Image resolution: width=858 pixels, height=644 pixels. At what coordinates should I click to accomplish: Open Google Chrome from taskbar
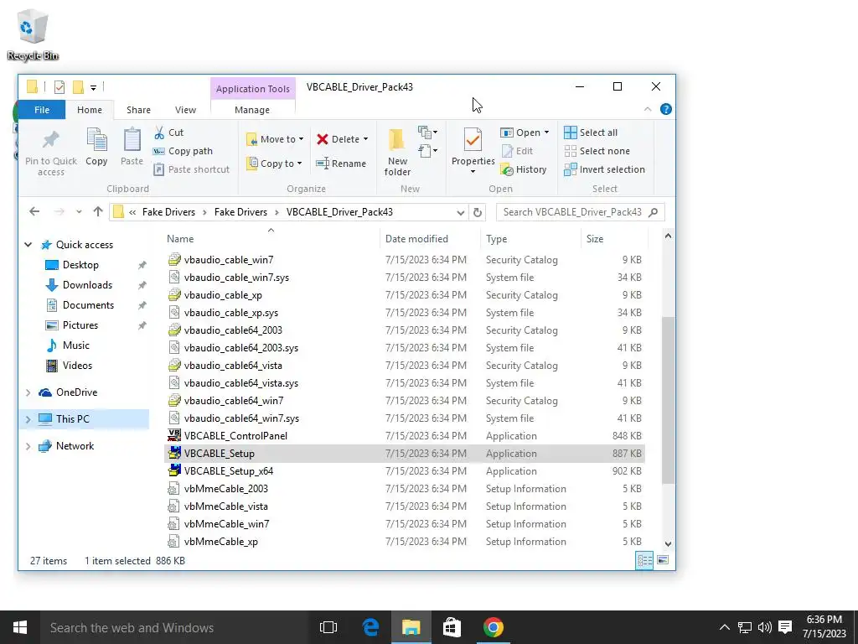click(493, 627)
